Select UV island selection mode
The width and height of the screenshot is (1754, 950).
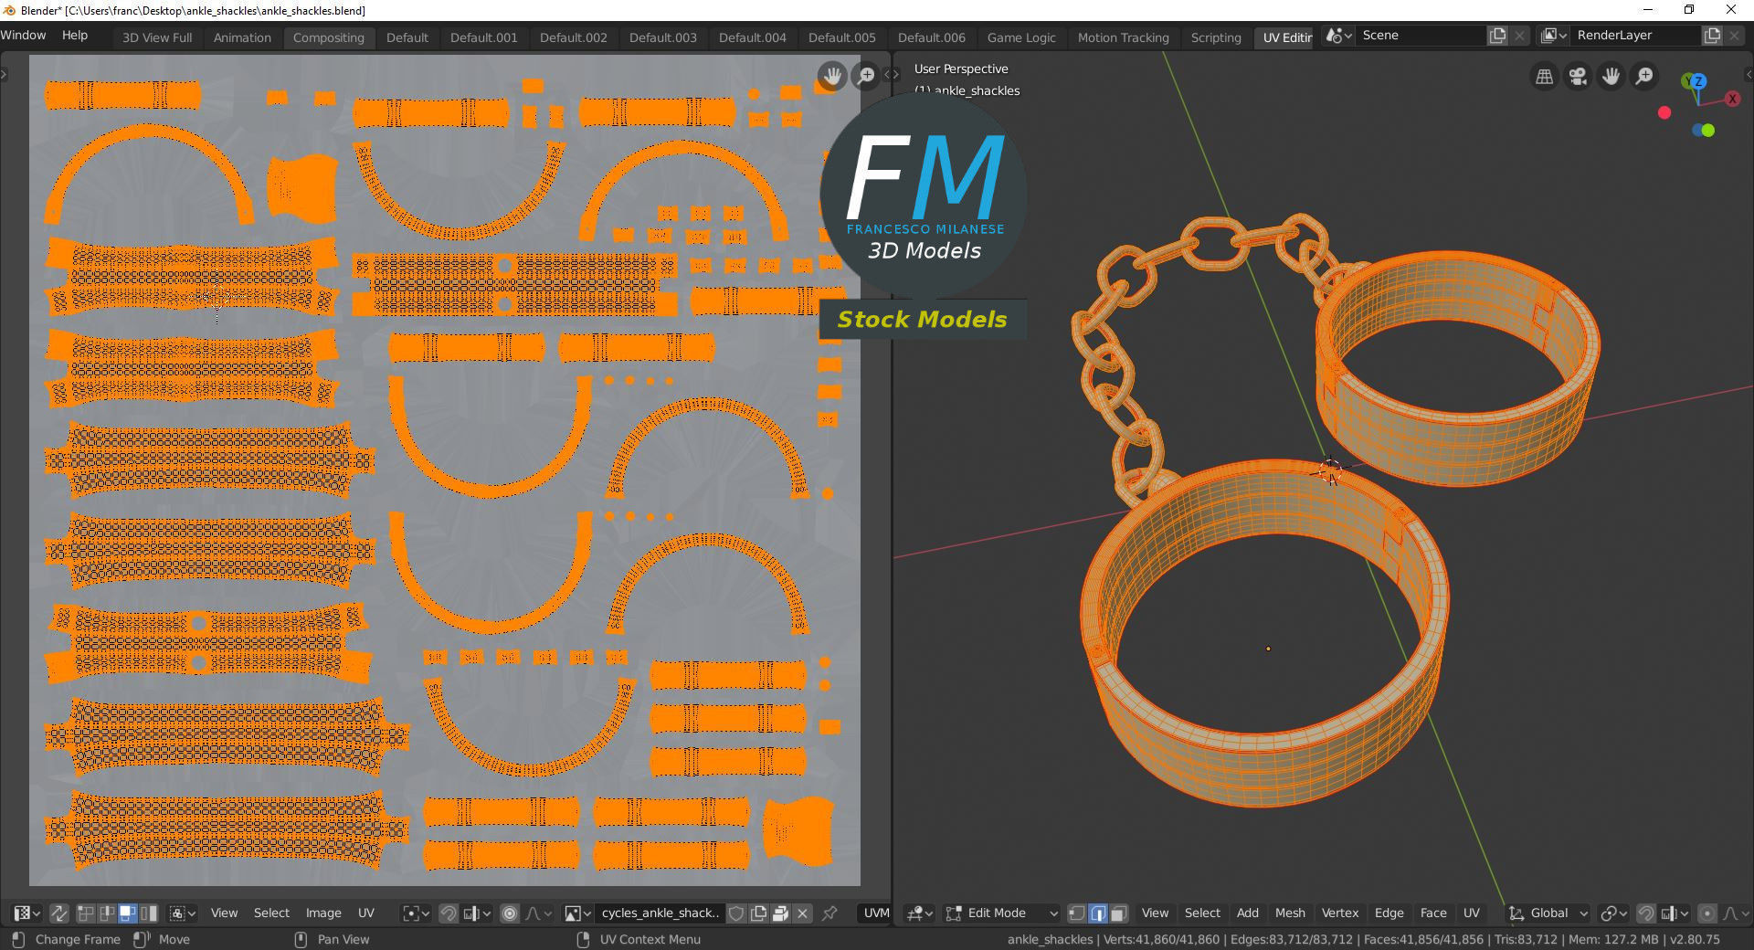coord(148,913)
